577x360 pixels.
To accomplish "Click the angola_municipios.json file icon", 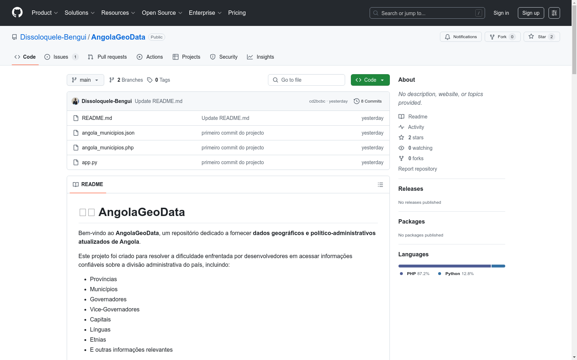I will (76, 133).
